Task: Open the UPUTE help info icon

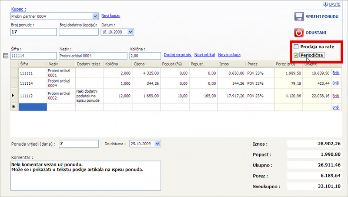Action: tap(325, 4)
